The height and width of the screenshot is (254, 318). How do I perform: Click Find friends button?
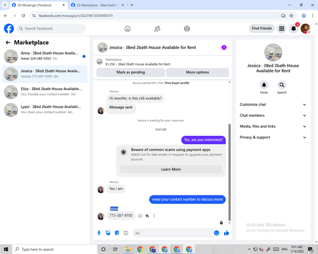[261, 29]
